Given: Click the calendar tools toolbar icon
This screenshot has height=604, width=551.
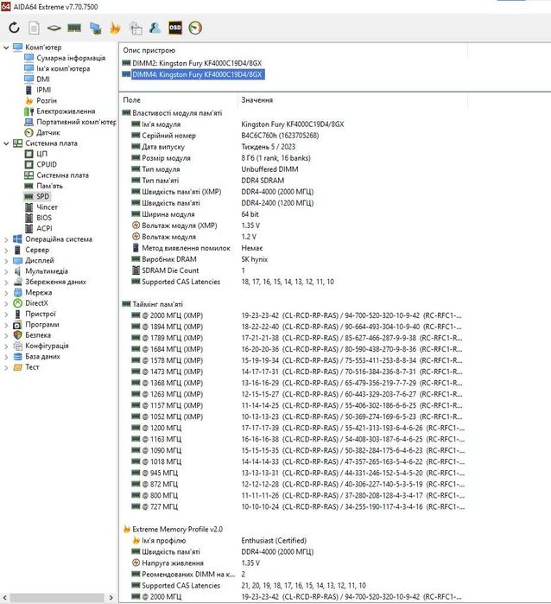Looking at the screenshot, I should (x=136, y=28).
